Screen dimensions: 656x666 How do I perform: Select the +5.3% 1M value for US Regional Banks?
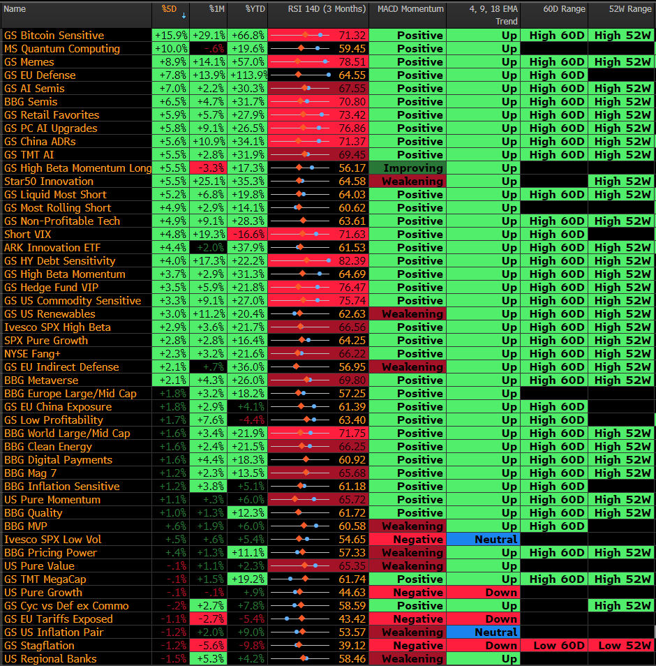point(209,659)
